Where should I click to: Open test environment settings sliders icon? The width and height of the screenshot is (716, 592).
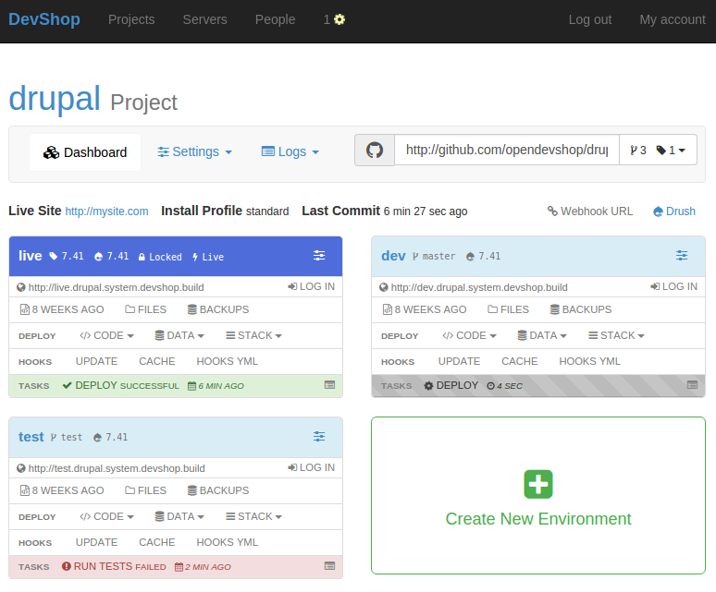coord(319,437)
